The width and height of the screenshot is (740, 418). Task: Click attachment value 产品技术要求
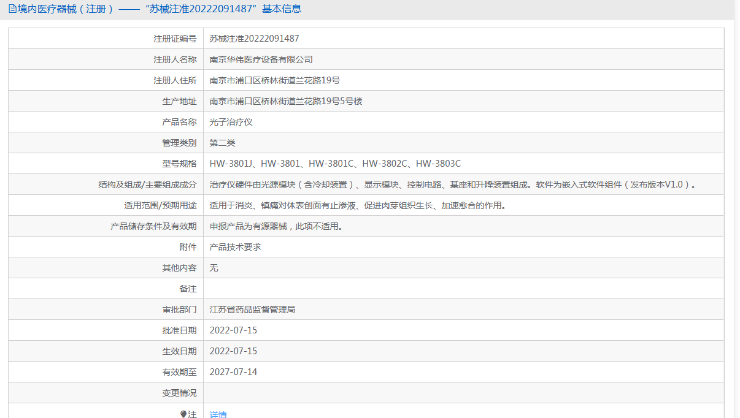coord(236,247)
